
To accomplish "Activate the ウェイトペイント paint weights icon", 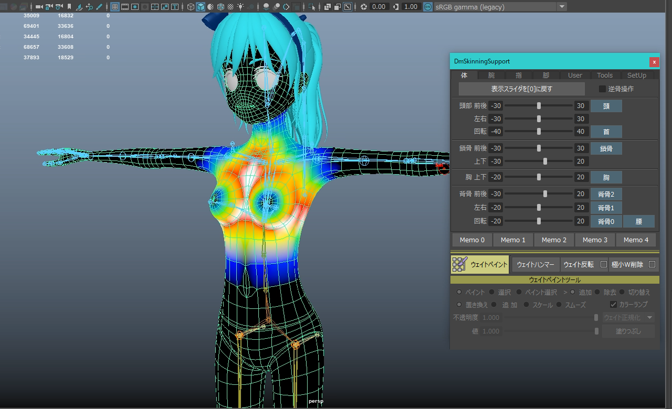I will click(x=459, y=264).
